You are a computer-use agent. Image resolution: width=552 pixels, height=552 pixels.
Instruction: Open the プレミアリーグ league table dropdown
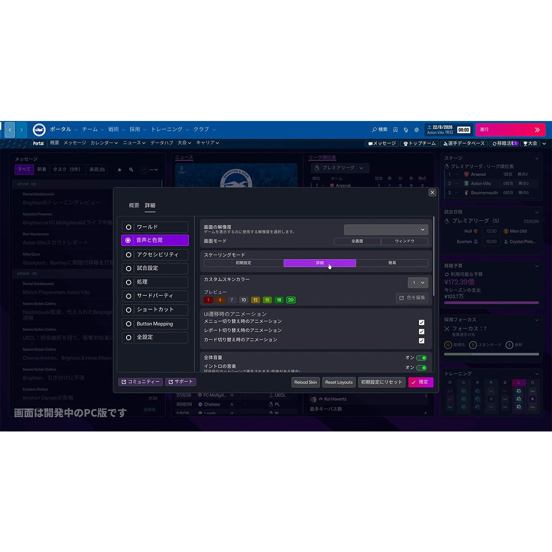pos(340,168)
